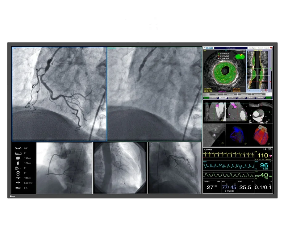Image resolution: width=288 pixels, height=247 pixels.
Task: Open the leftmost angiogram thumbnail at the bottom
Action: [x=65, y=168]
